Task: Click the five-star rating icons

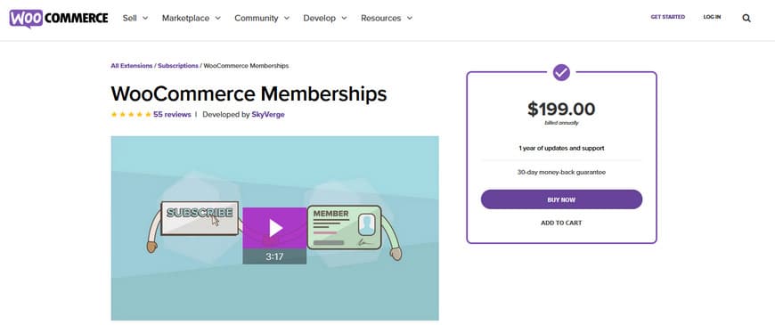Action: tap(131, 115)
